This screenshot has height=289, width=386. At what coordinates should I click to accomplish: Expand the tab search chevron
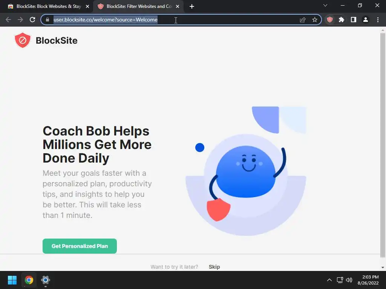click(325, 5)
